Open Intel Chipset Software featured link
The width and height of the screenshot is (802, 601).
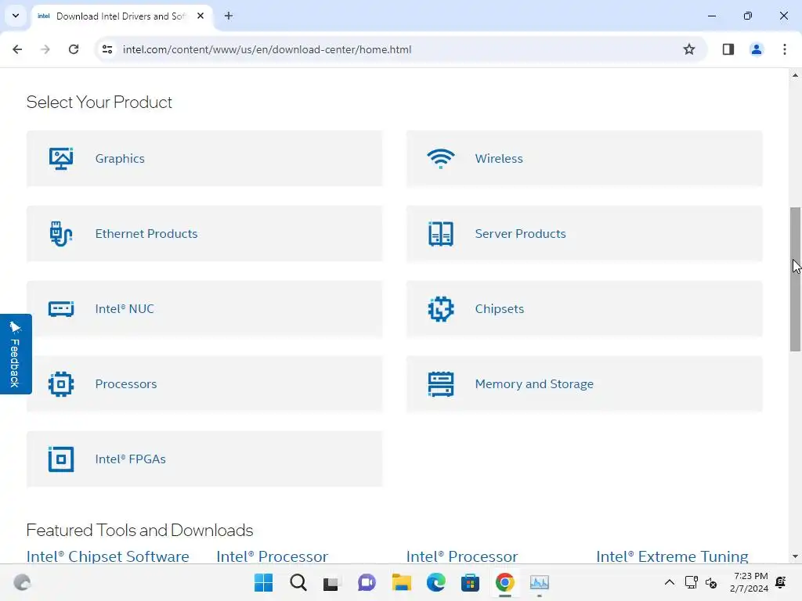(x=107, y=556)
